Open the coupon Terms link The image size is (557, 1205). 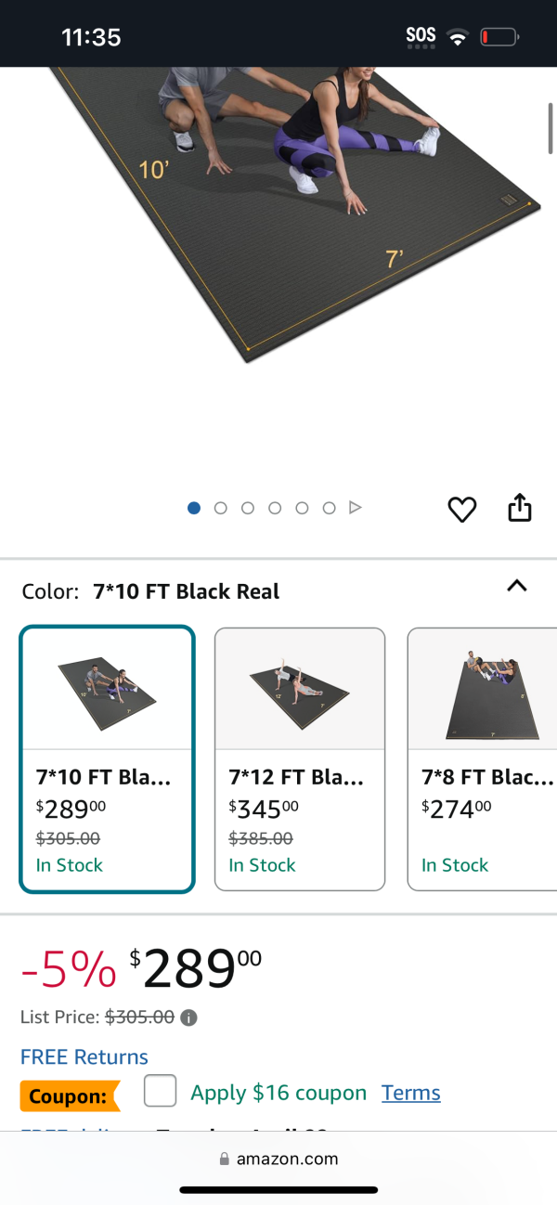coord(411,1093)
